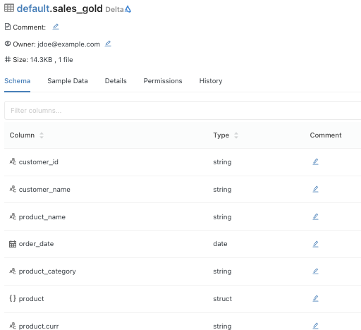Image resolution: width=361 pixels, height=330 pixels.
Task: Edit comment for product.curr column
Action: point(315,326)
